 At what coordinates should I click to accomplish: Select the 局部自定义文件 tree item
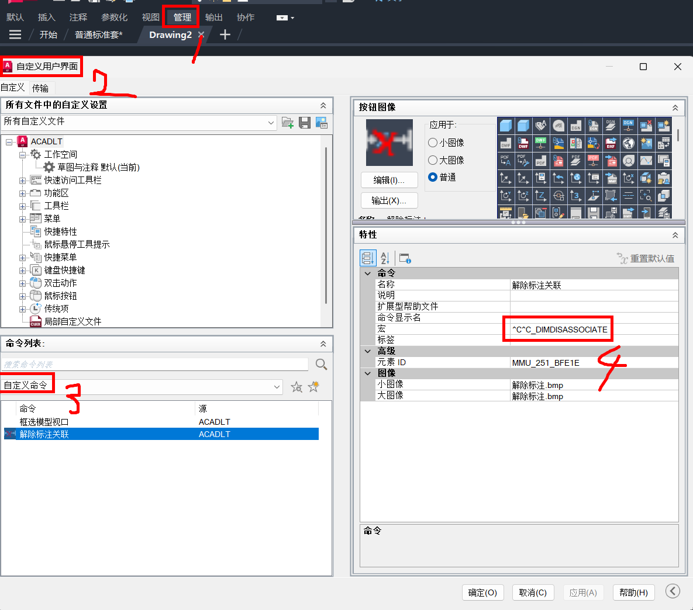click(73, 321)
